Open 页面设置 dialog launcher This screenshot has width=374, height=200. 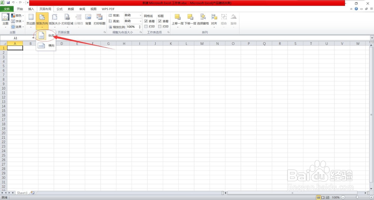[104, 32]
